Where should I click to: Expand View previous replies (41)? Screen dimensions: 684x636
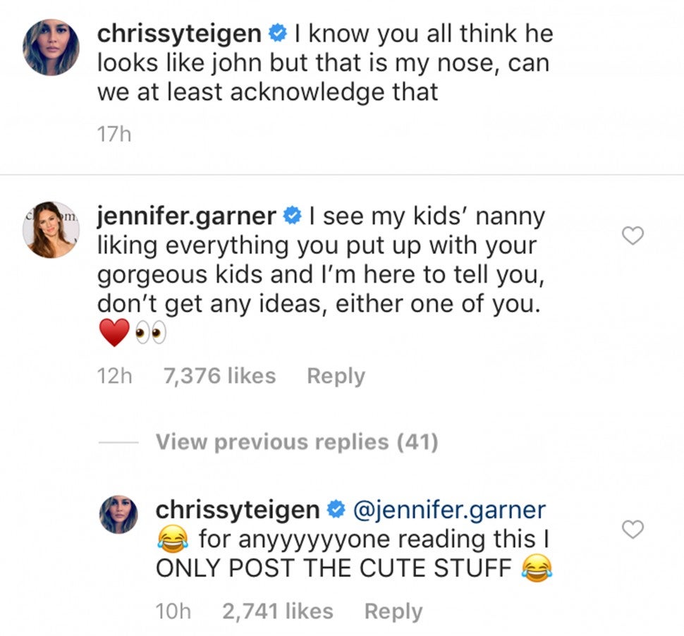[x=296, y=442]
